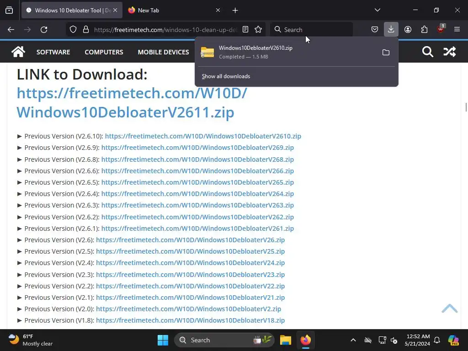Image resolution: width=468 pixels, height=351 pixels.
Task: Open Firefox account icon
Action: [x=408, y=30]
